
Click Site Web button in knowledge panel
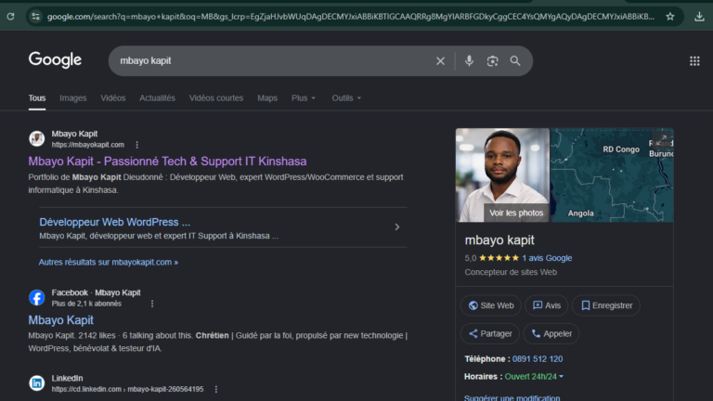pyautogui.click(x=490, y=305)
